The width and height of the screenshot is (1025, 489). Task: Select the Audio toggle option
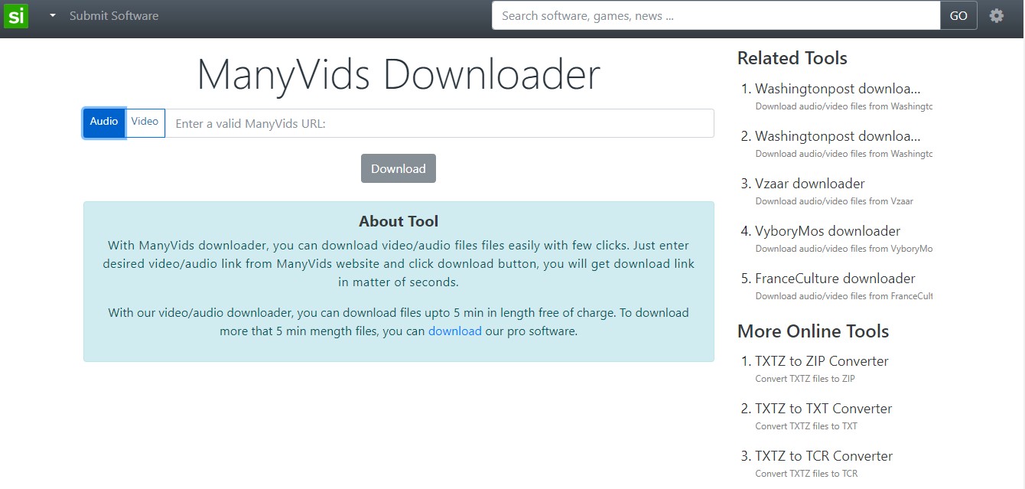point(104,122)
